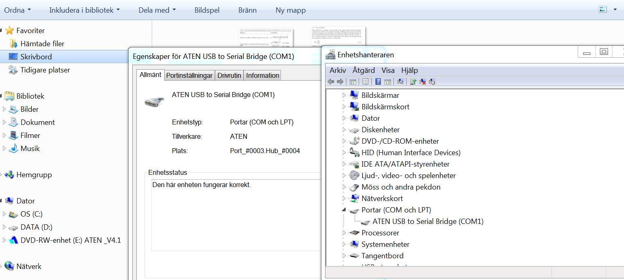The image size is (624, 280).
Task: Expand the Nätverkskort category
Action: pyautogui.click(x=344, y=198)
